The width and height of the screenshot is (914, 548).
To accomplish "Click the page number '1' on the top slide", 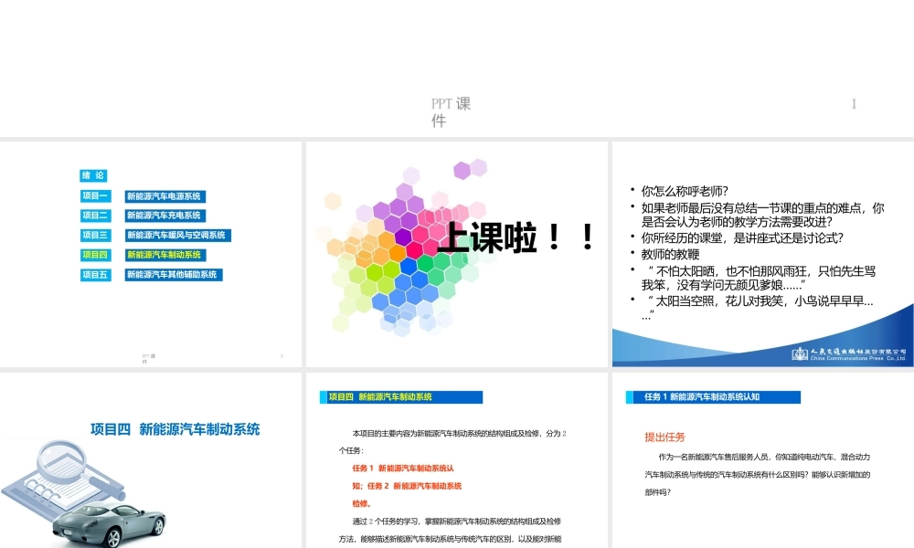I will pos(854,104).
